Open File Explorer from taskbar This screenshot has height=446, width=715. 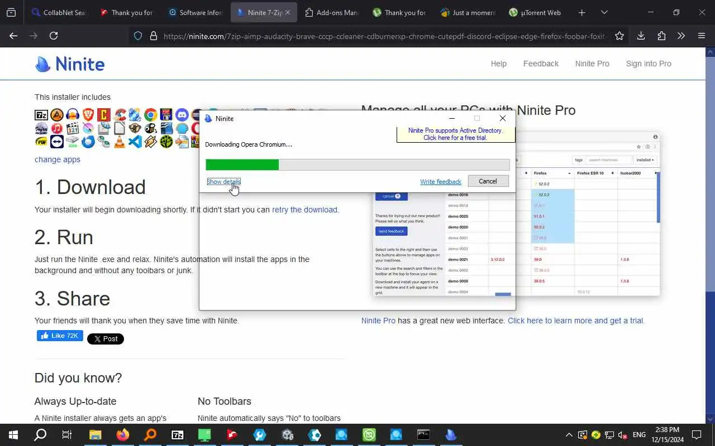click(96, 435)
